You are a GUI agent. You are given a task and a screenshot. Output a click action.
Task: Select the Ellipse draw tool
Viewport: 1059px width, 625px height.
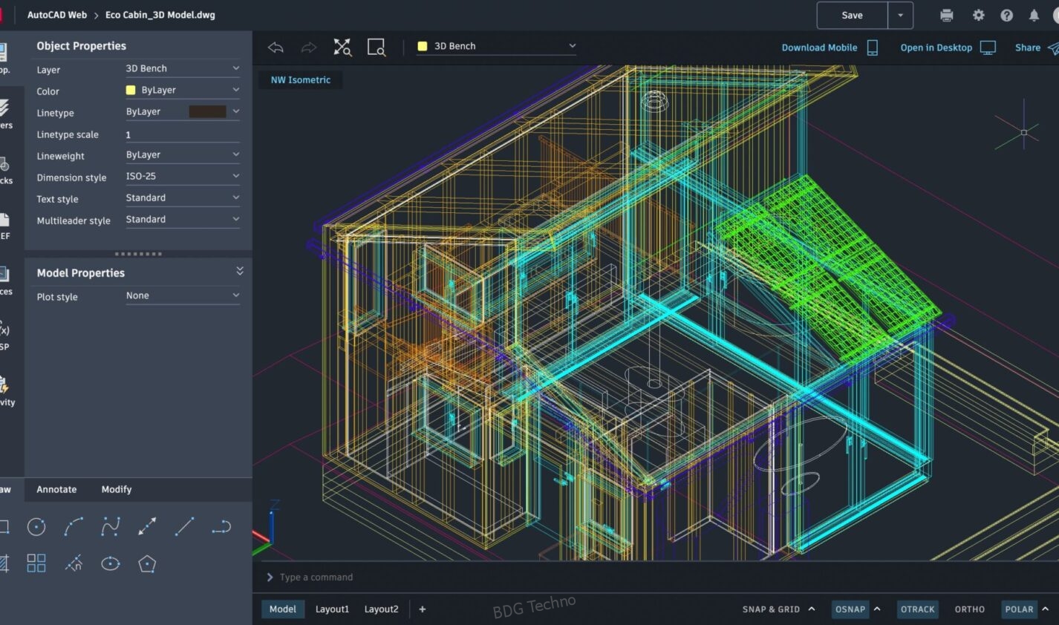point(111,563)
